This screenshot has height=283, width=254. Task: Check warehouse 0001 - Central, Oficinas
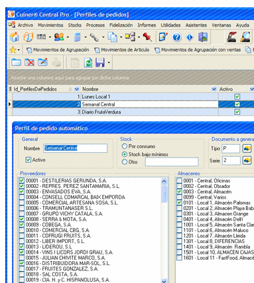[179, 181]
